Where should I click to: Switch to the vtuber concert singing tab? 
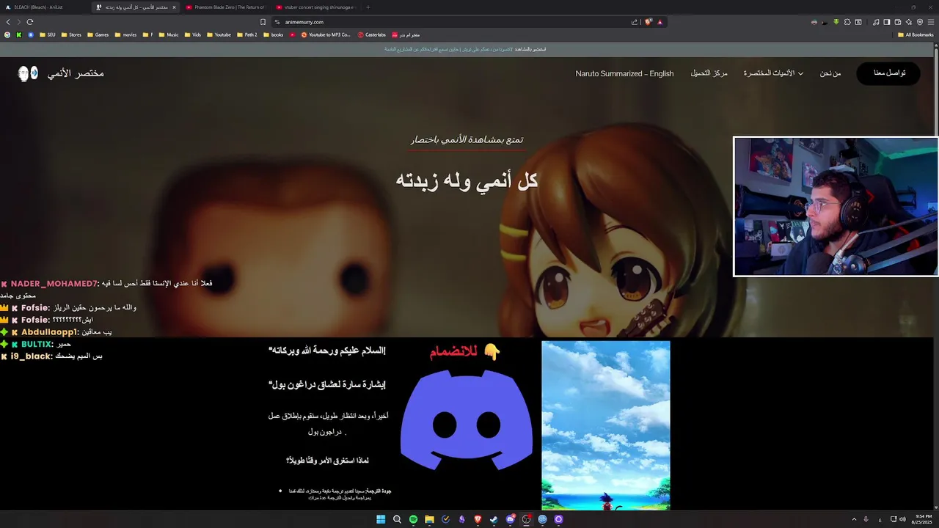coord(315,7)
